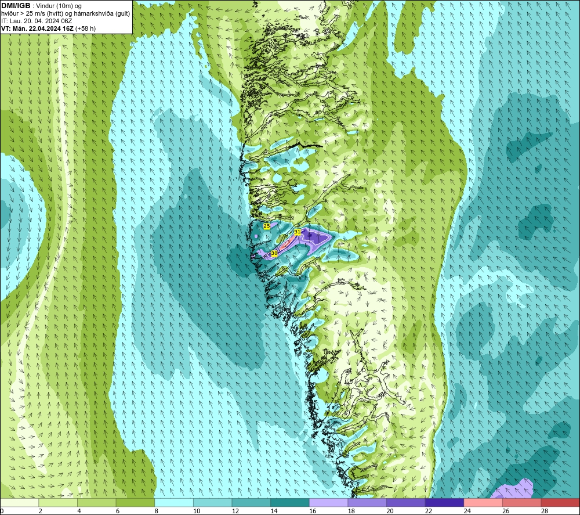The width and height of the screenshot is (580, 515).
Task: Click the 16–18 m/s light purple scale swatch
Action: coord(328,503)
